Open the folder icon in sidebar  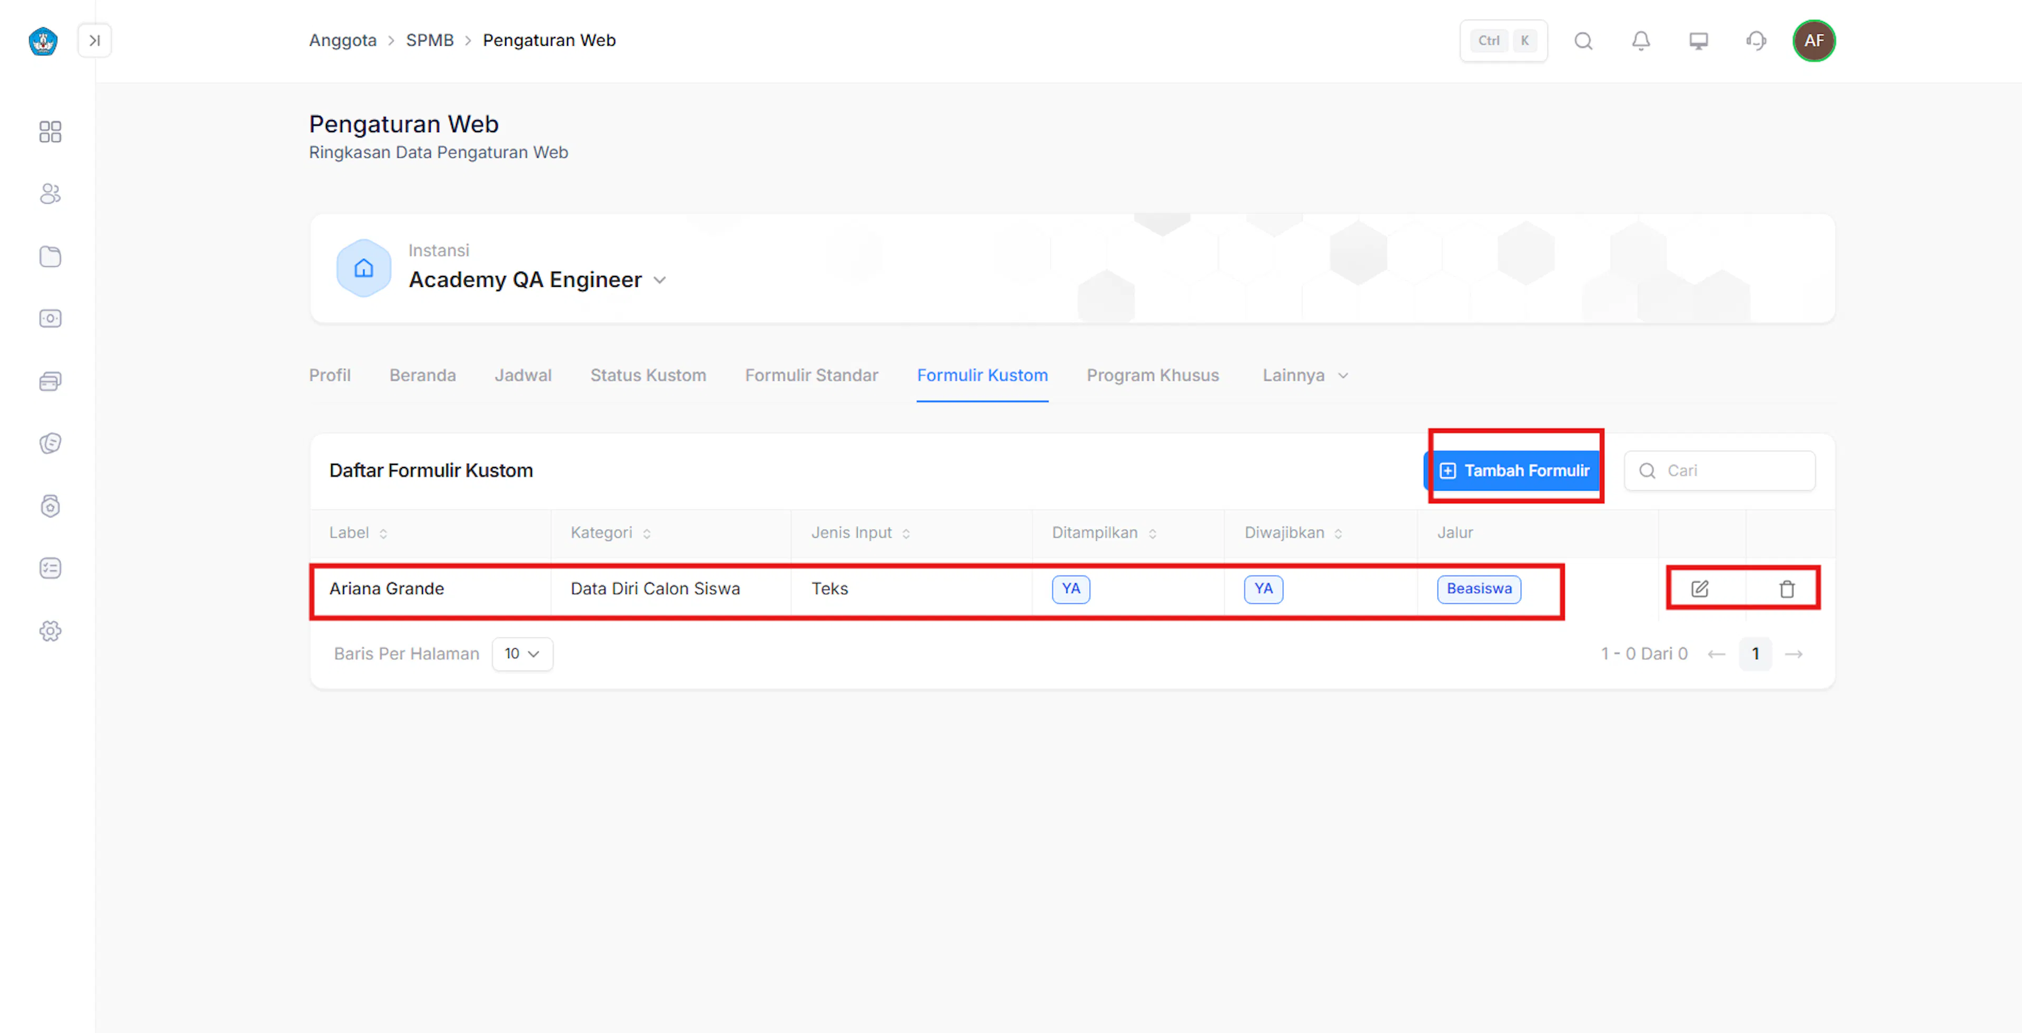click(50, 257)
